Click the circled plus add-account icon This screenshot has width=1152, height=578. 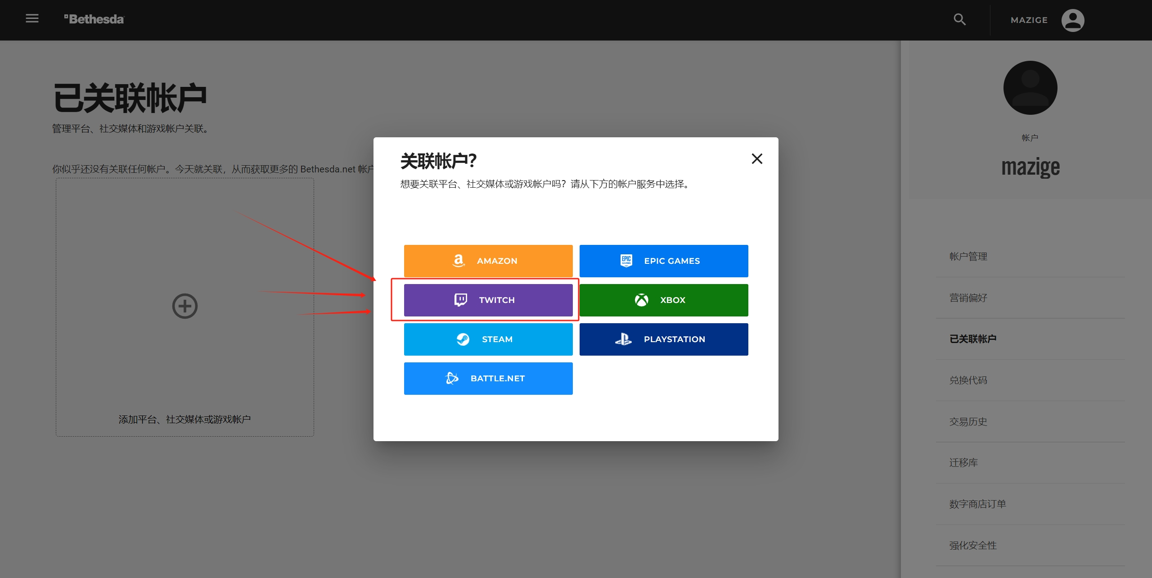(x=185, y=306)
